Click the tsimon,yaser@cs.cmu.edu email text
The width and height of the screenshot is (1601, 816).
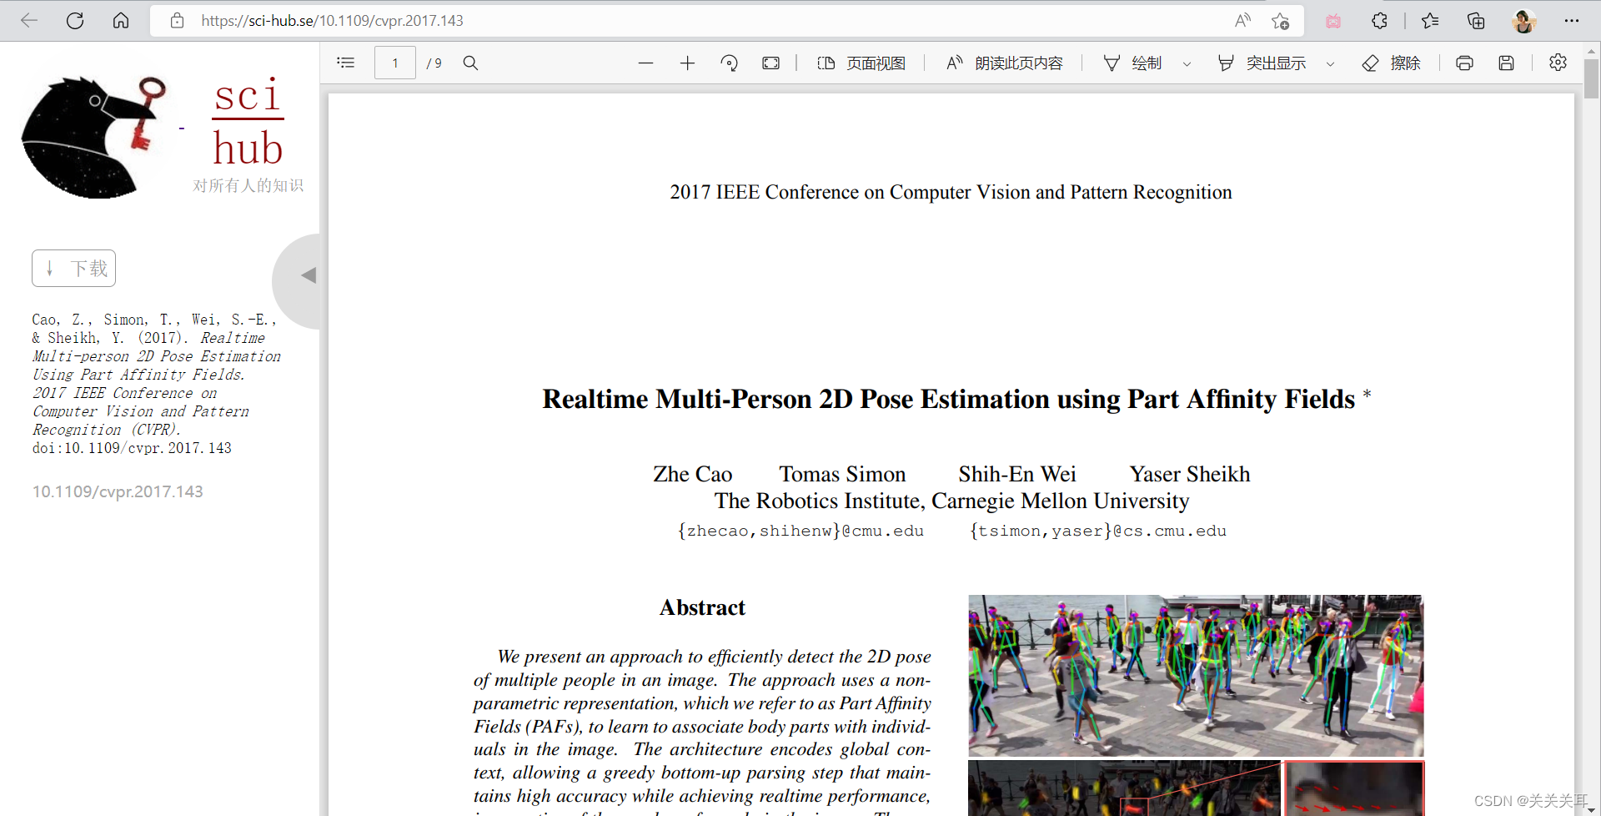pyautogui.click(x=1098, y=531)
